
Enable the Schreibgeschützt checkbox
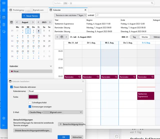pos(30,103)
